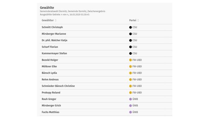Click the Gewählter column header
The width and height of the screenshot is (208, 117).
[x=48, y=20]
